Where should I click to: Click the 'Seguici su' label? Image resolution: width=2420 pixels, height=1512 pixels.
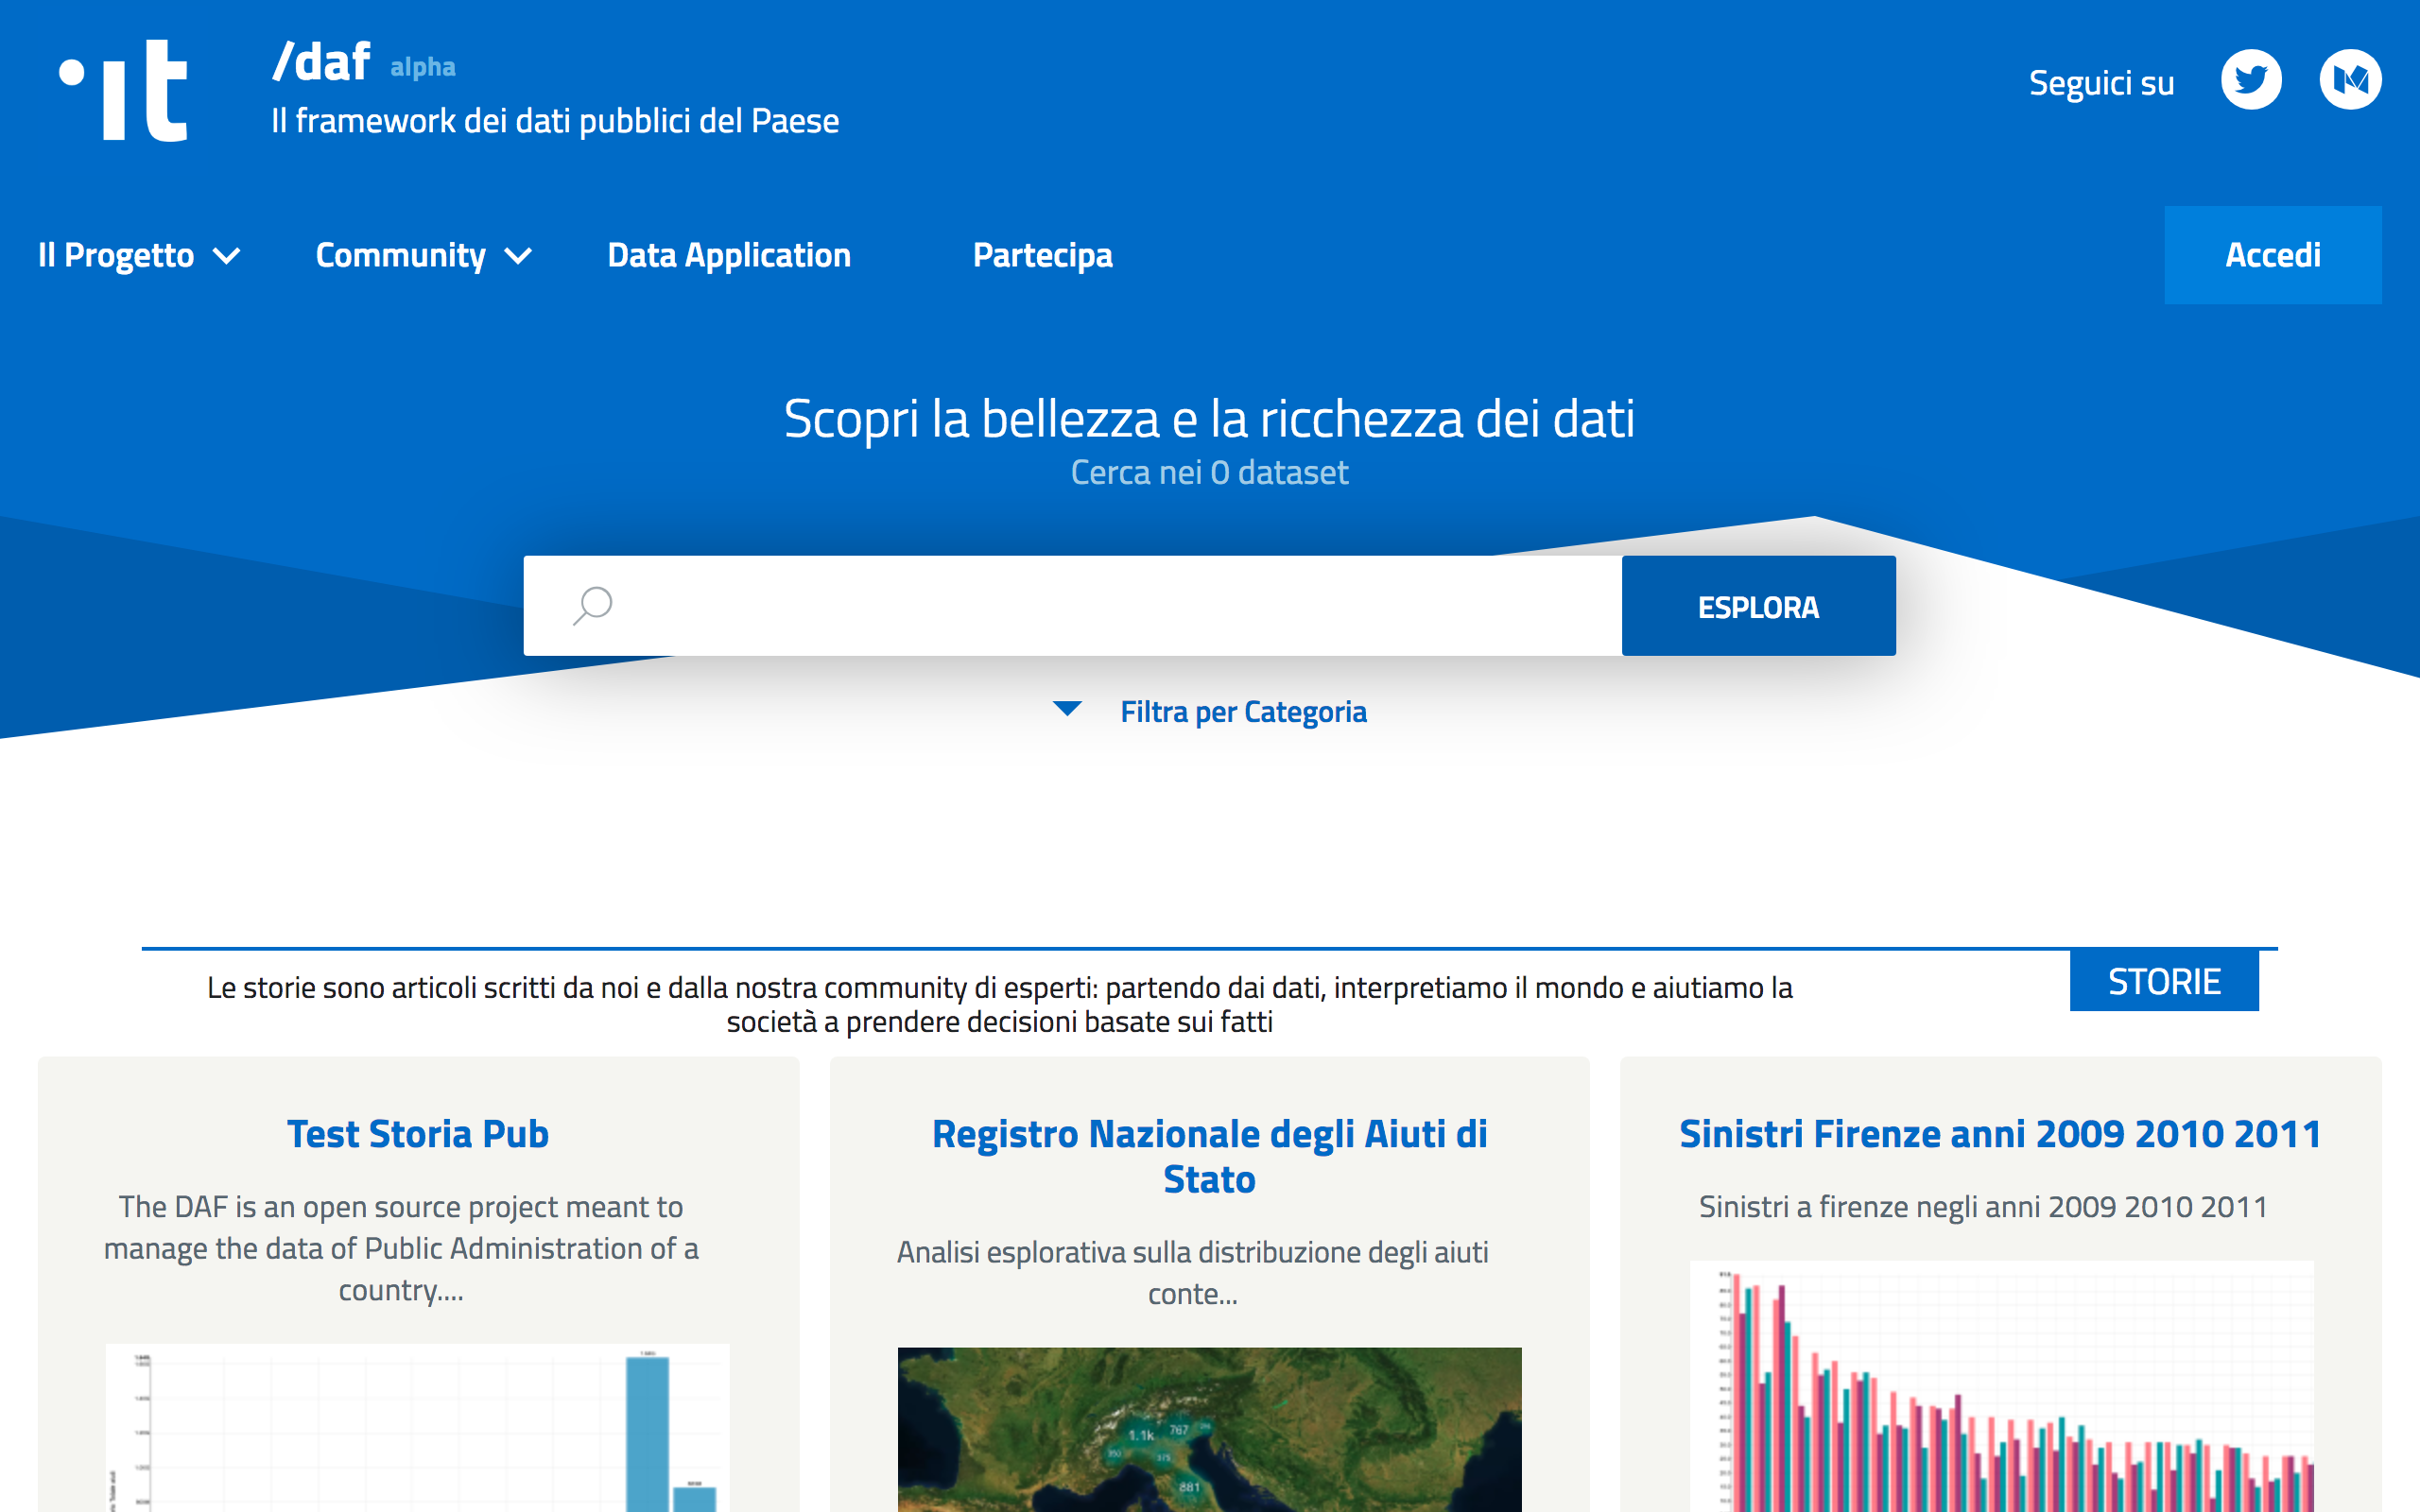2101,82
